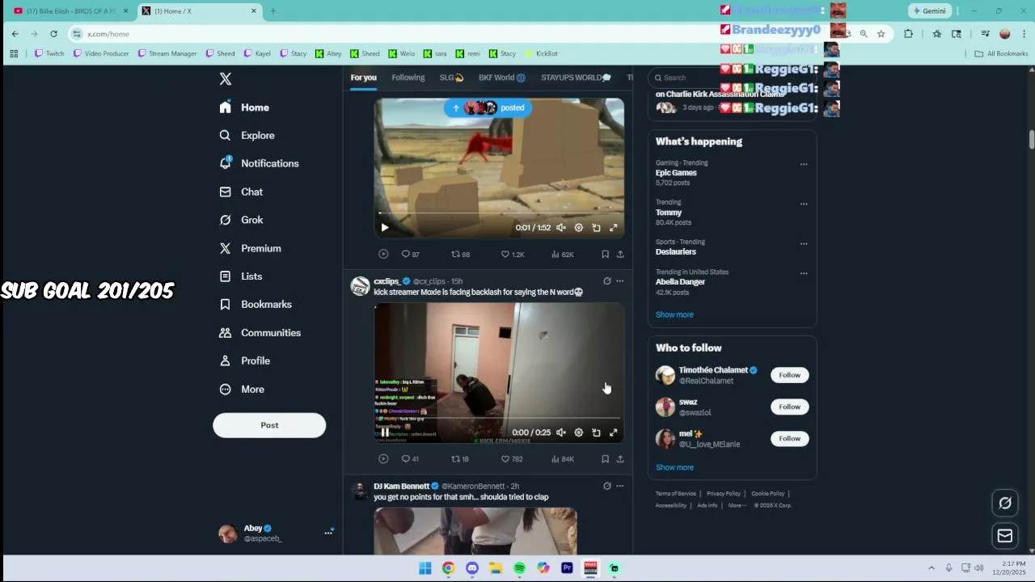Open Notifications in X sidebar
Screen dimensions: 1035x582
(x=259, y=163)
